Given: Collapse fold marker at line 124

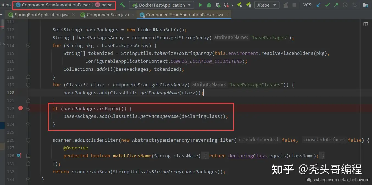Looking at the screenshot, I should click(28, 124).
